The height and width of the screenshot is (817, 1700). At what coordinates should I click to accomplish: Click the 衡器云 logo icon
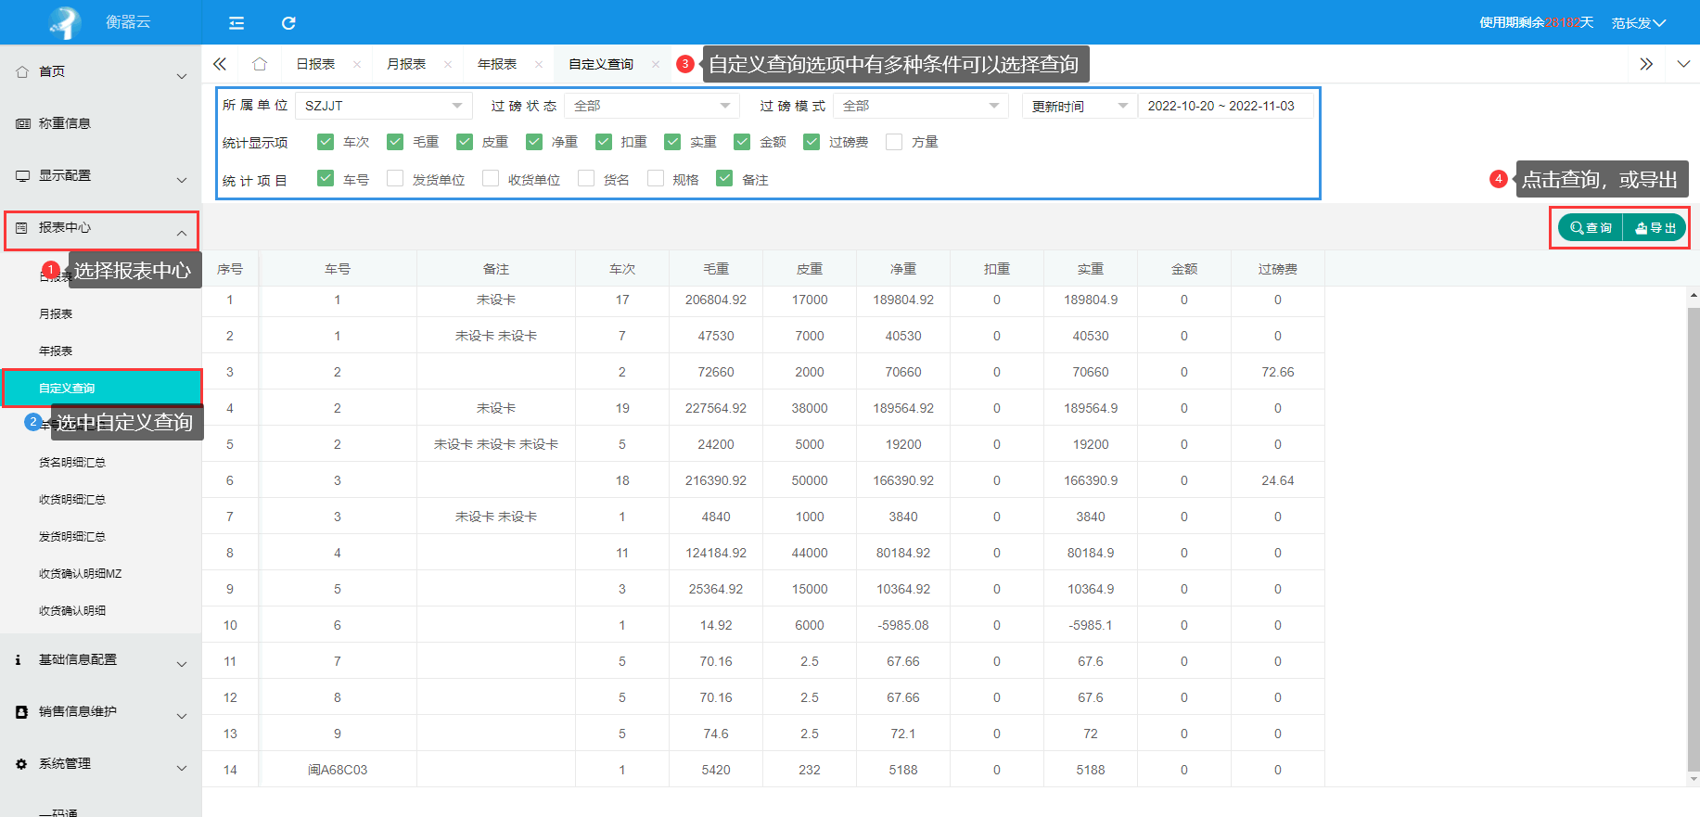click(x=65, y=22)
